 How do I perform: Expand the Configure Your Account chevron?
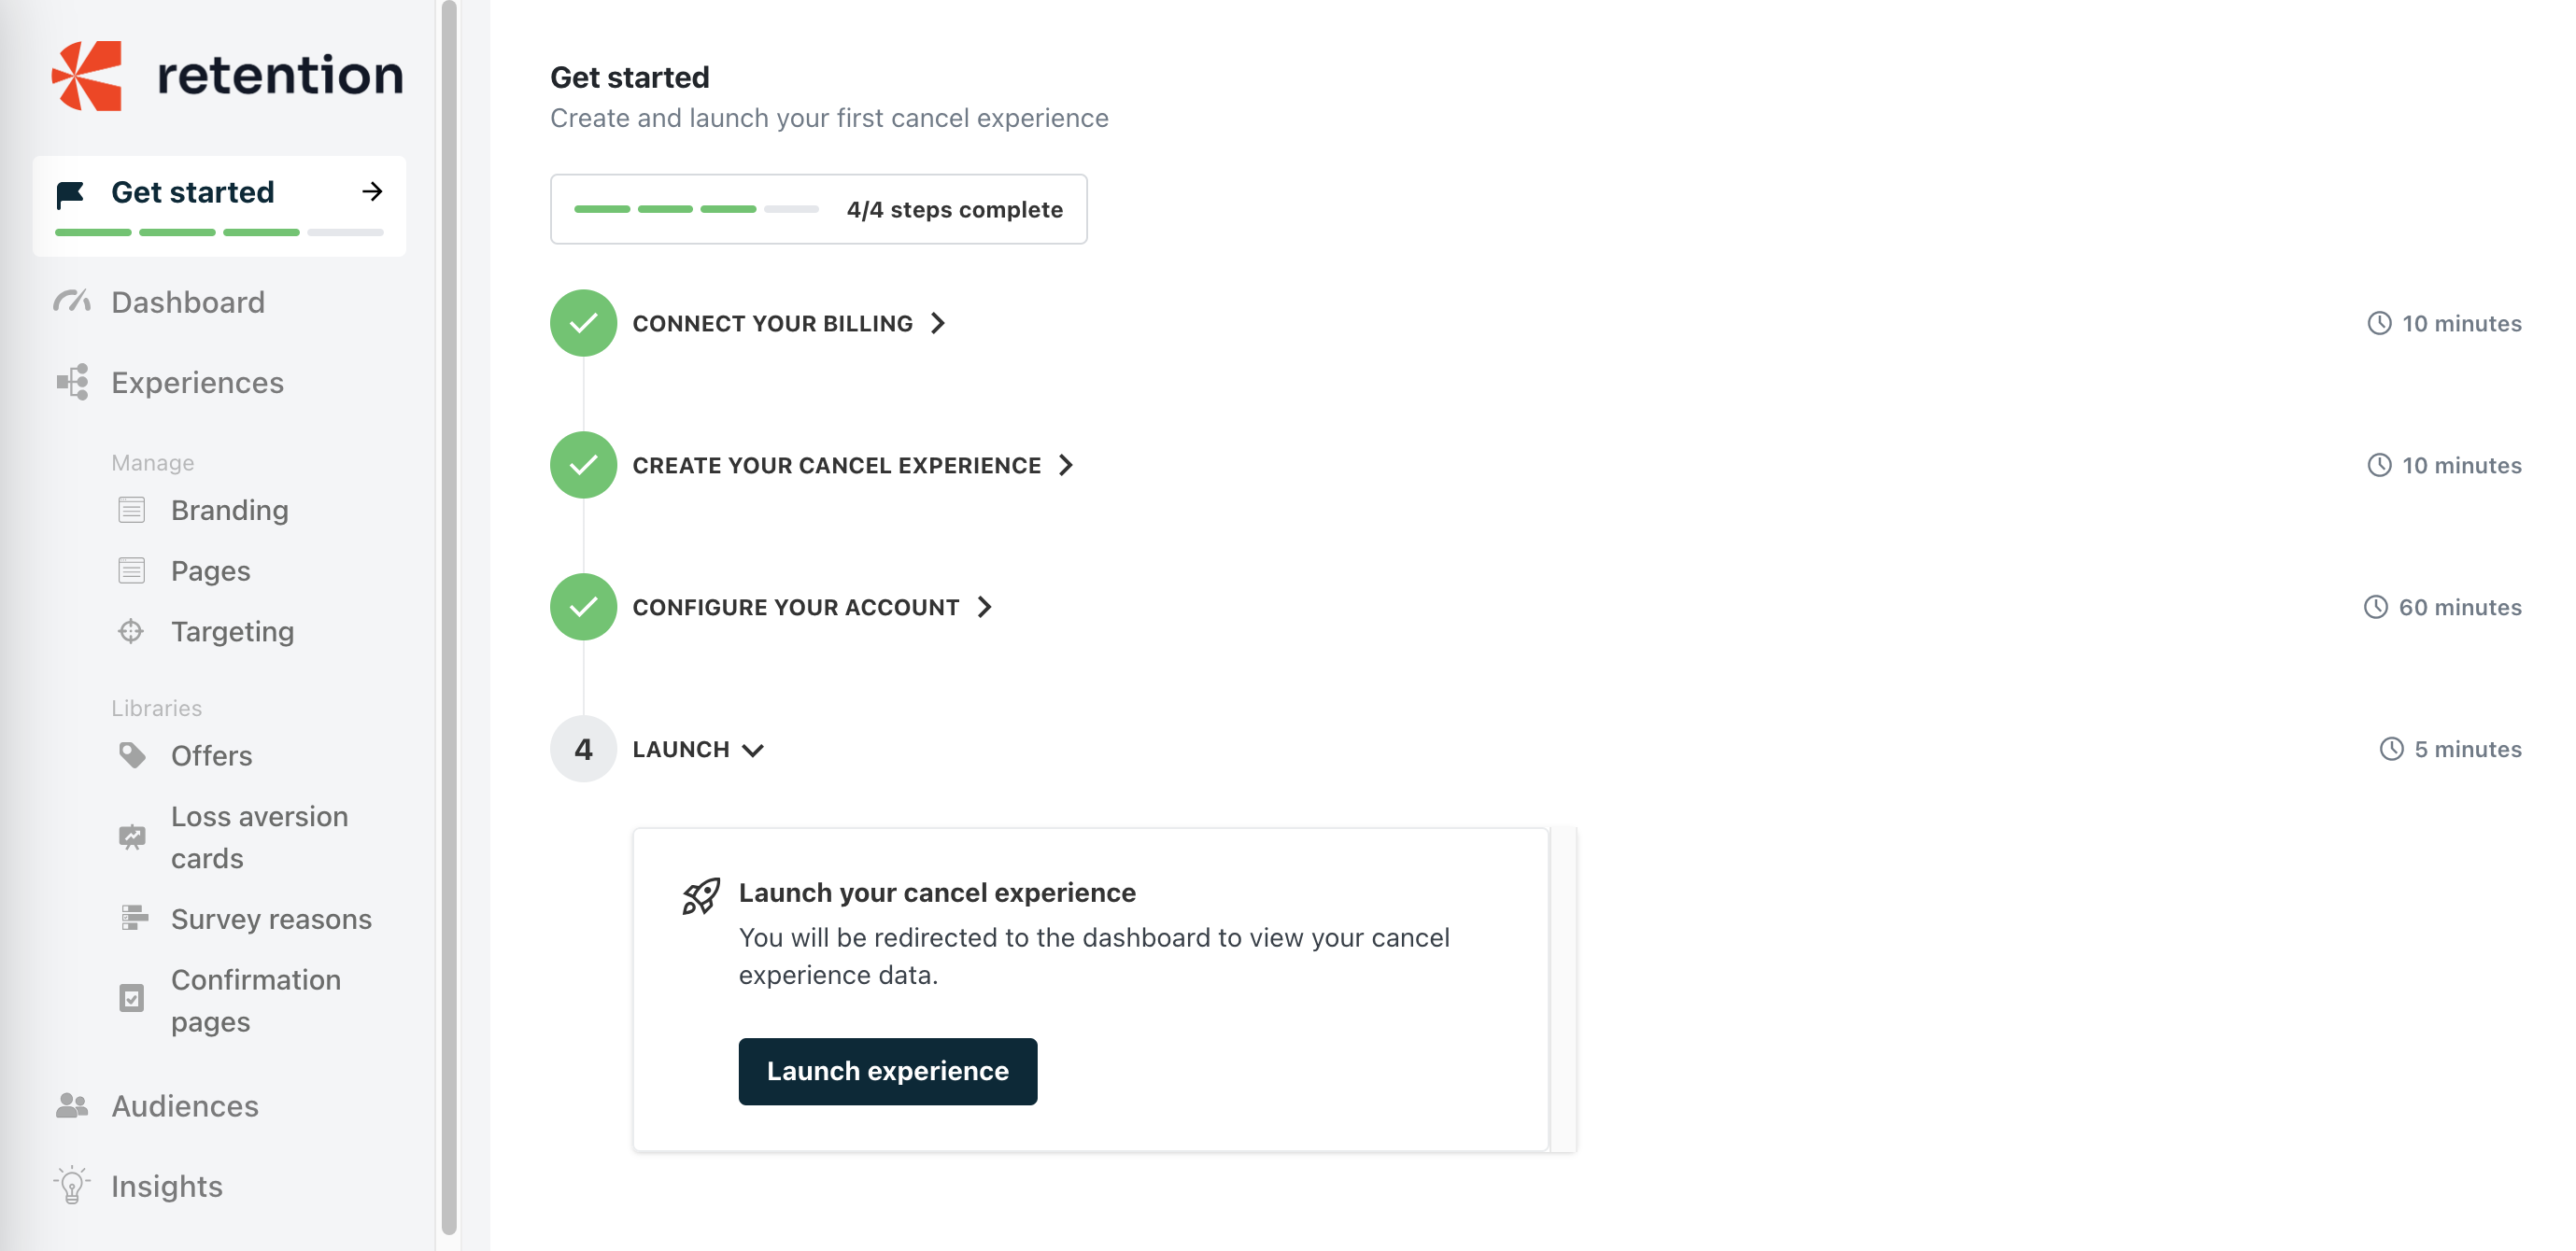tap(984, 607)
